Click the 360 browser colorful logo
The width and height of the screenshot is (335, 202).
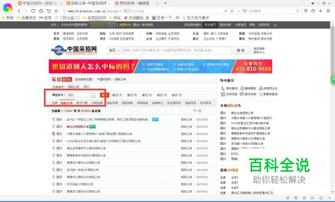tap(8, 8)
